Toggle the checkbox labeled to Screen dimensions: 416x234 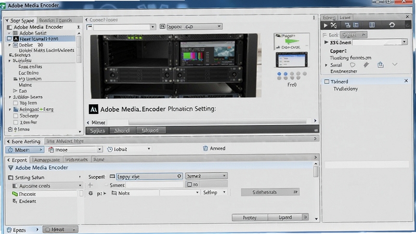[189, 185]
